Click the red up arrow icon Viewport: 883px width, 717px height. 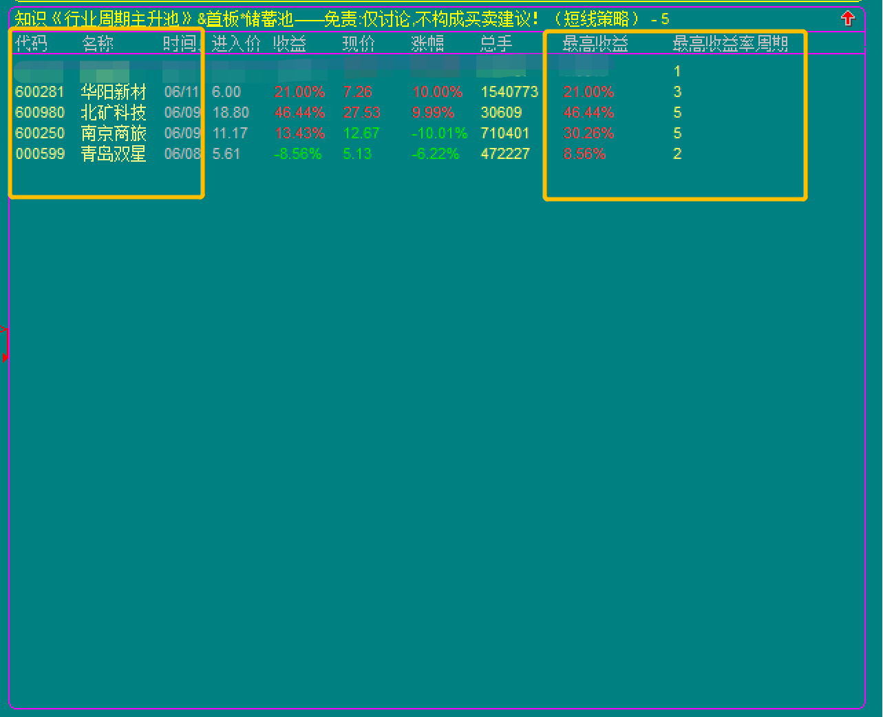847,19
